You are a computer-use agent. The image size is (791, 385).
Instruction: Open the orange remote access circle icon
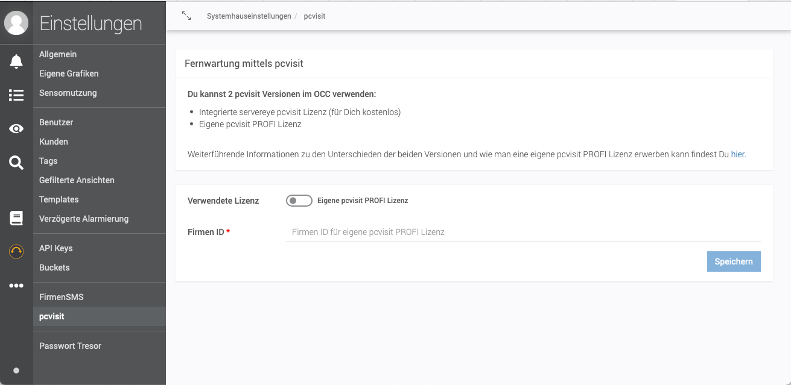point(16,251)
